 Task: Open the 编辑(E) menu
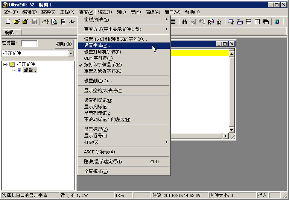(29, 12)
